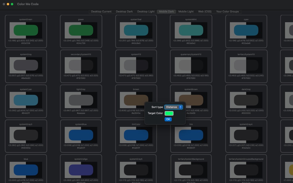Switch to the Web (CSS) tab
This screenshot has width=293, height=183.
coord(204,11)
